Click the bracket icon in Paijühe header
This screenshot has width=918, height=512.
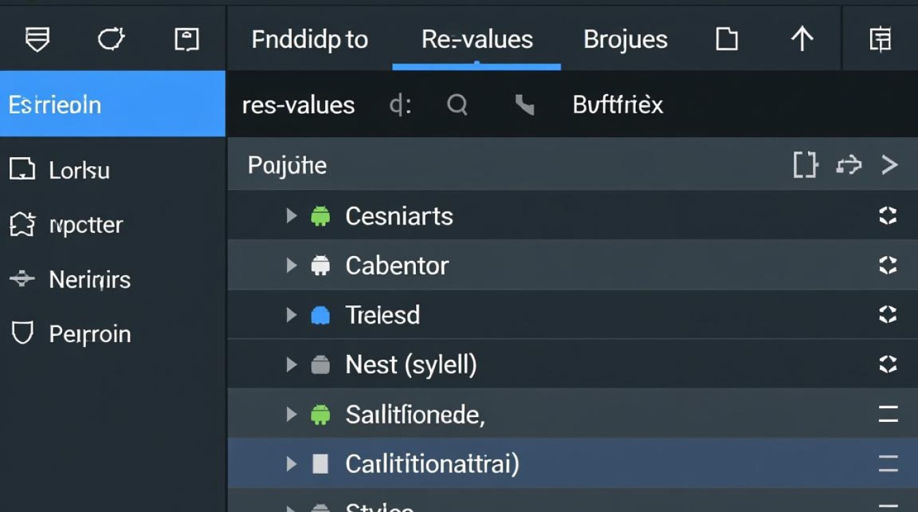pos(805,165)
